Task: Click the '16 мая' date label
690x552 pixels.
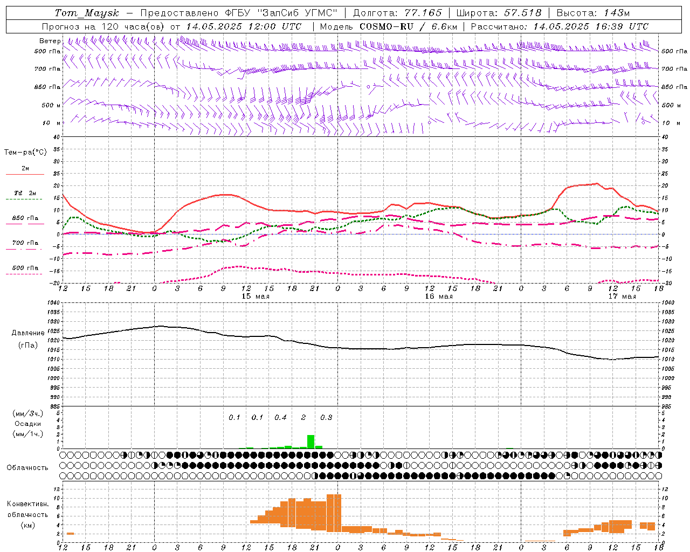Action: (439, 296)
